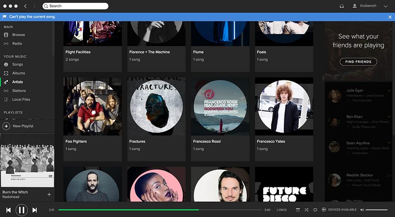Click the Flume artist name
This screenshot has width=395, height=217.
(198, 52)
